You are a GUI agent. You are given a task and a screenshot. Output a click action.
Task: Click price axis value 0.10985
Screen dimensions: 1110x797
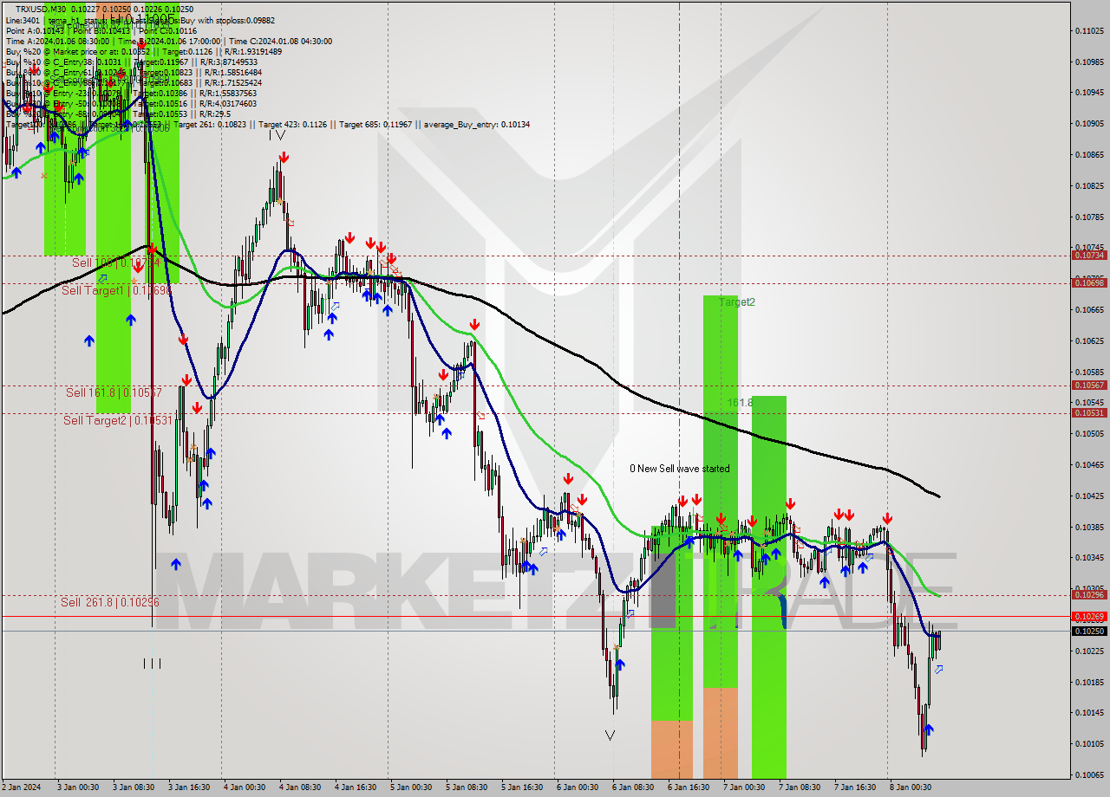(x=1089, y=62)
